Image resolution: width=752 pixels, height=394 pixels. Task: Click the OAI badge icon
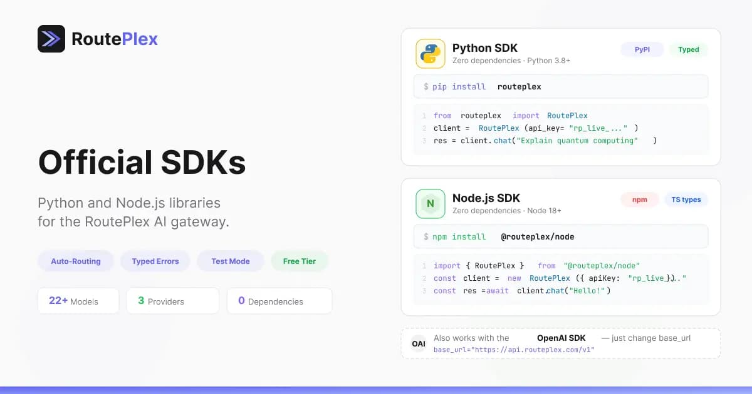(419, 343)
